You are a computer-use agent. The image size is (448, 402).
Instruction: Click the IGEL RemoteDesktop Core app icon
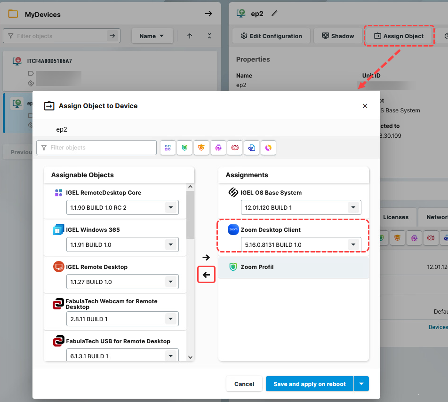58,193
